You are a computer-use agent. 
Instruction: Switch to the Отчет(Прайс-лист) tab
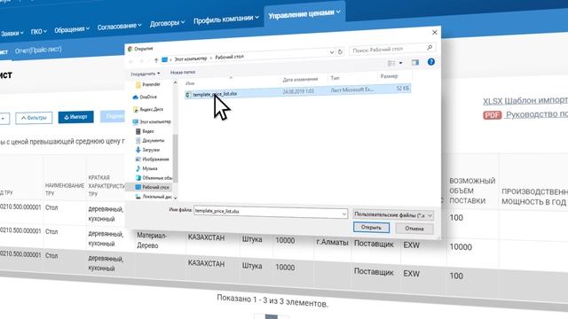(x=38, y=51)
